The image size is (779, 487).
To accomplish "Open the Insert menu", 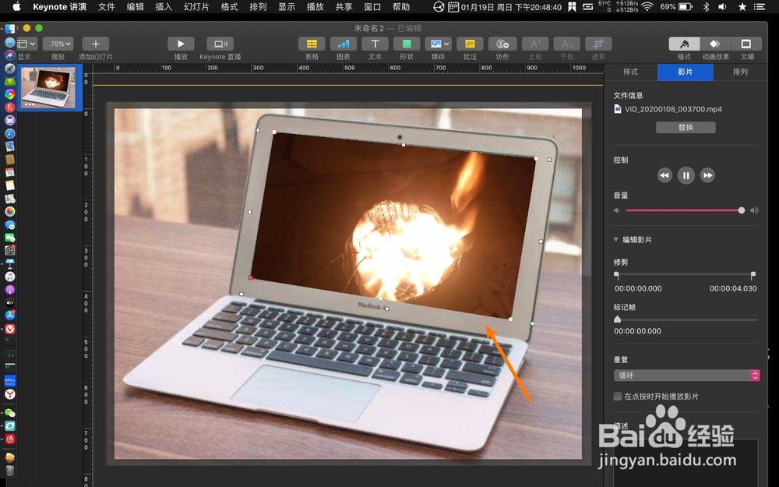I will (x=164, y=7).
